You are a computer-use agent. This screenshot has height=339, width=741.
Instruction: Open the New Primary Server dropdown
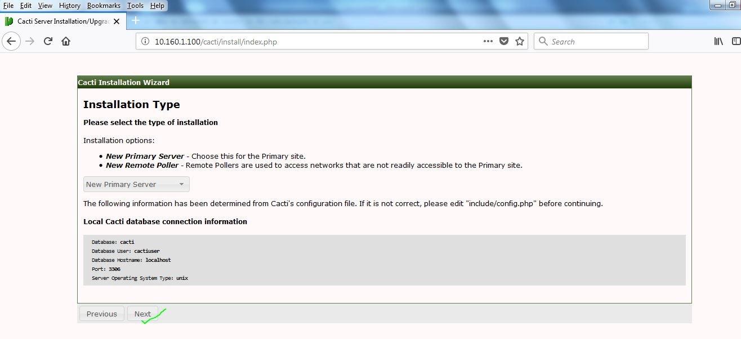click(x=136, y=184)
